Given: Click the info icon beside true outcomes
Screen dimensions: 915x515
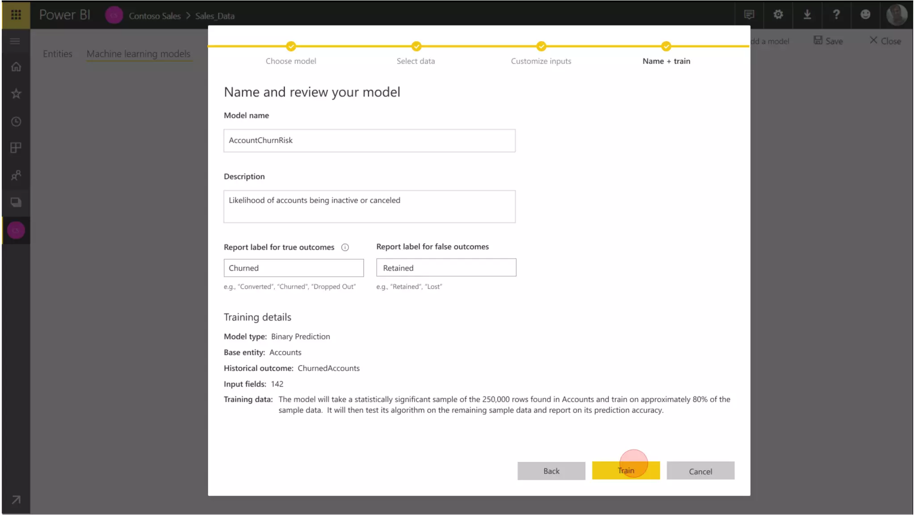Looking at the screenshot, I should click(345, 248).
